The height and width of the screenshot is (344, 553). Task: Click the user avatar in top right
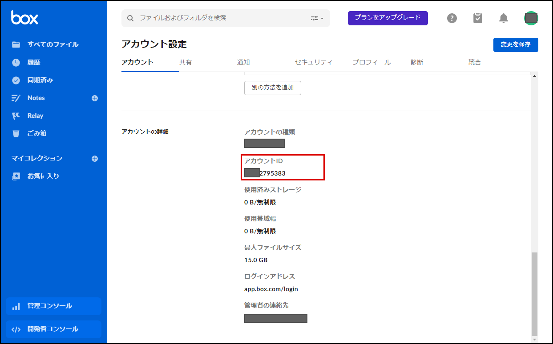pos(531,18)
